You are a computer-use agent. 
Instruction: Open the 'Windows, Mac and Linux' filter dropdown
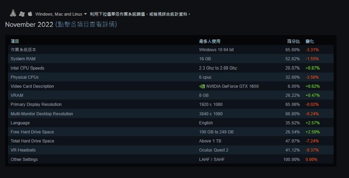click(x=60, y=14)
